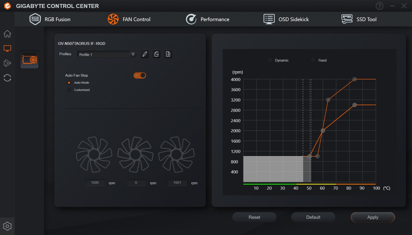Open the FAN Control tab
Image resolution: width=412 pixels, height=235 pixels.
click(x=129, y=19)
